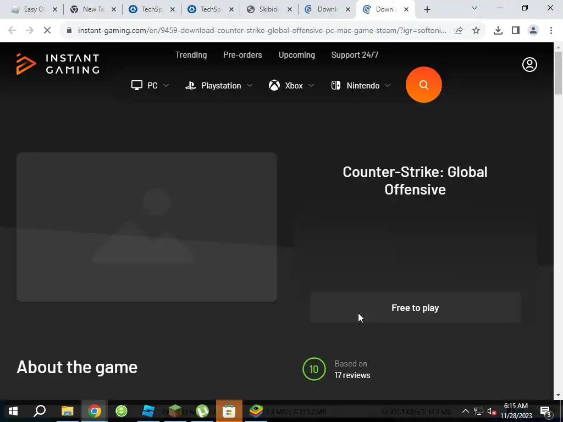Click the green rating score 10
Viewport: 563px width, 422px height.
click(314, 369)
